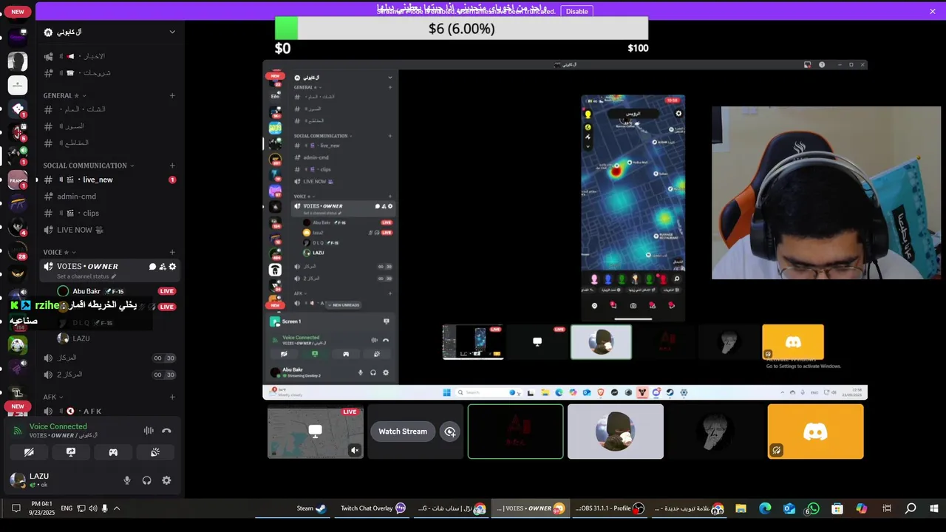Click the Watch Stream button
946x532 pixels.
[403, 432]
